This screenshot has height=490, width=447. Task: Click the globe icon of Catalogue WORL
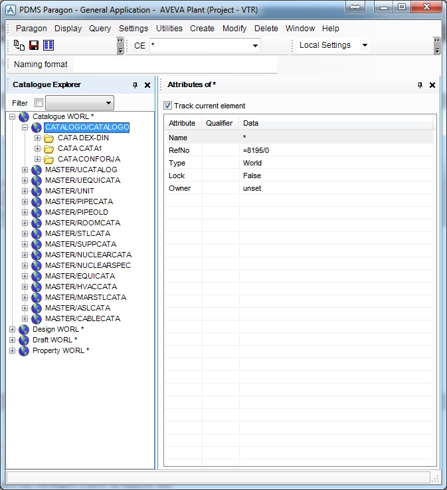coord(24,117)
